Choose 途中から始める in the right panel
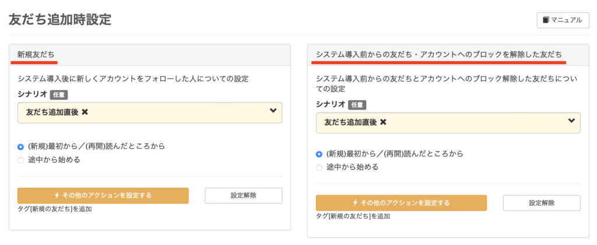The image size is (597, 245). coord(319,167)
